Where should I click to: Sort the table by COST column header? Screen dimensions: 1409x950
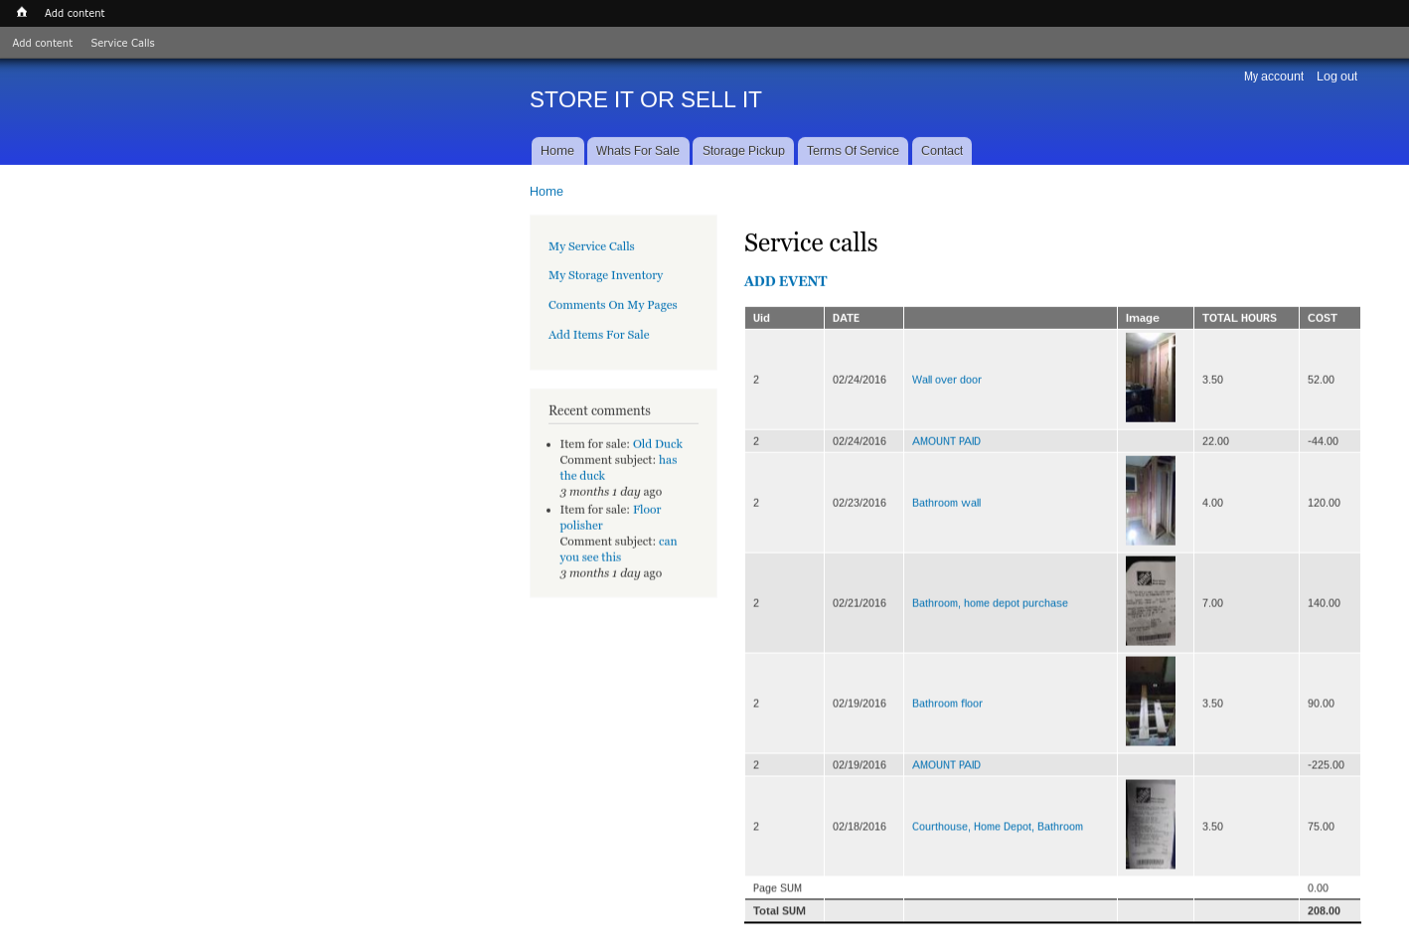(1322, 318)
